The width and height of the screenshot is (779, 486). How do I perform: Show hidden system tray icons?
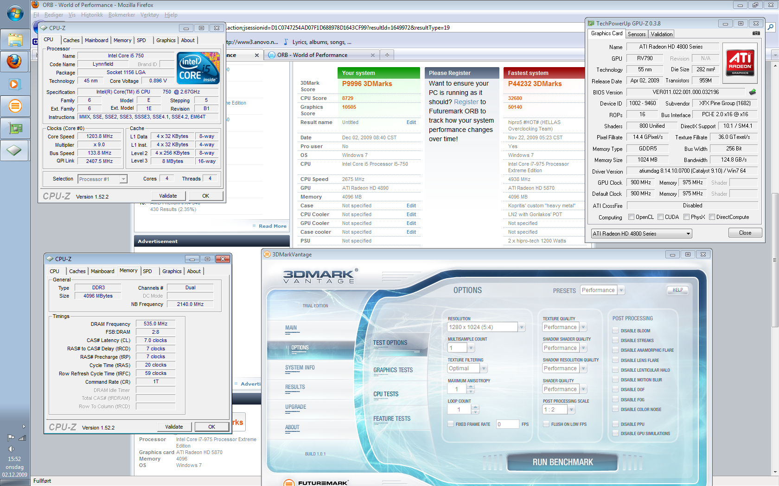click(x=24, y=426)
